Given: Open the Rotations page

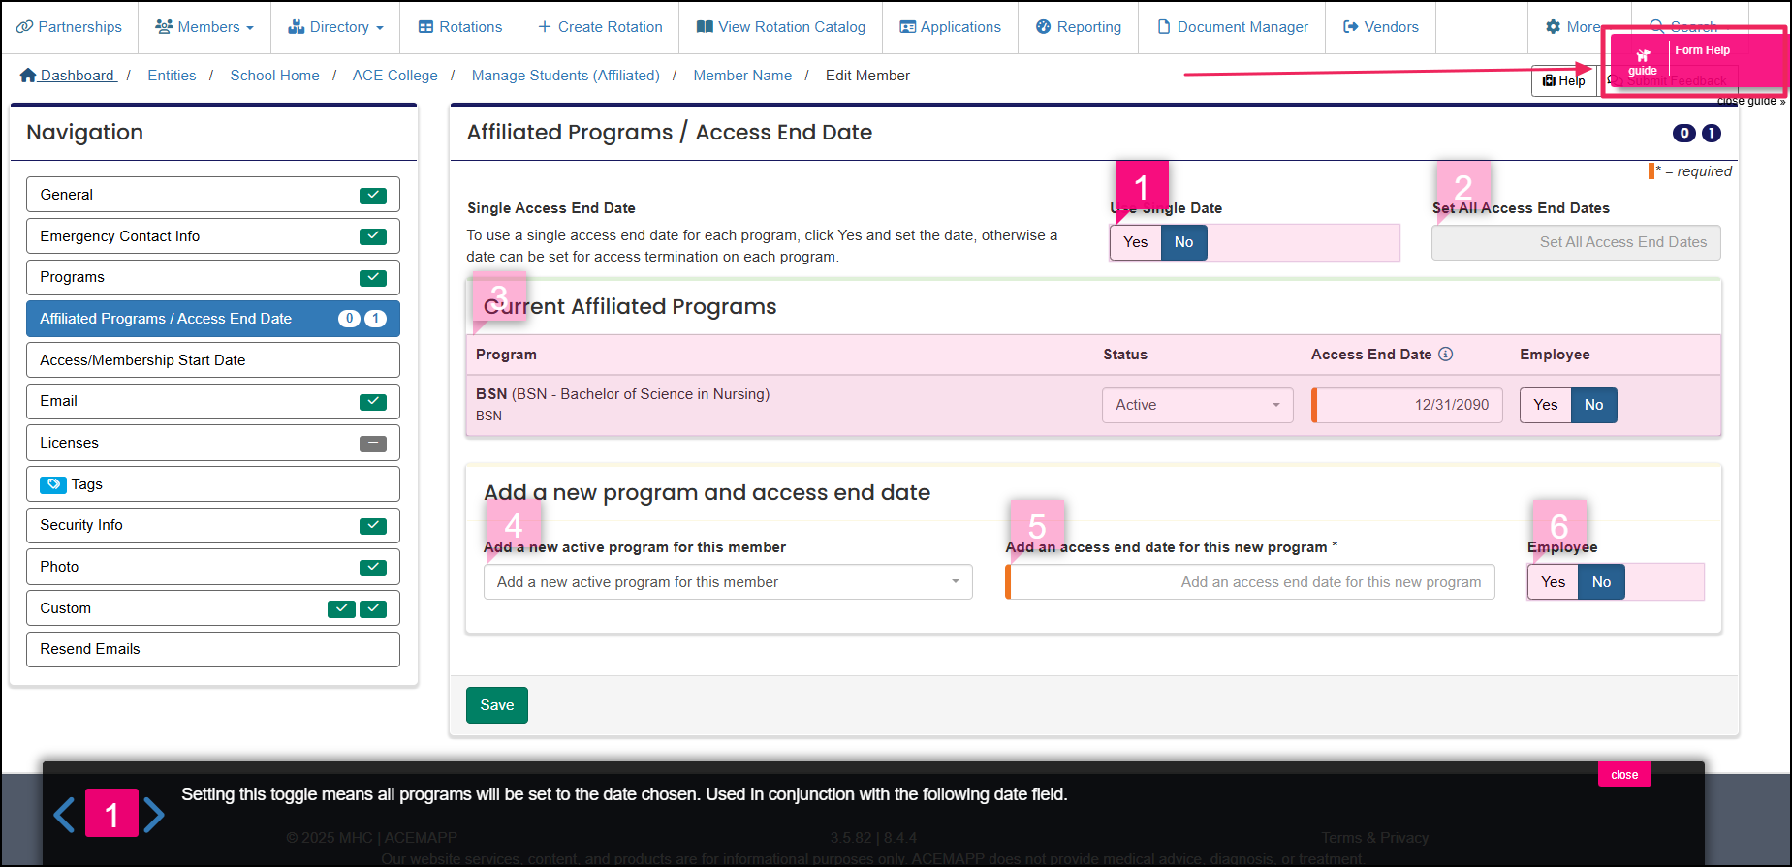Looking at the screenshot, I should (x=460, y=27).
